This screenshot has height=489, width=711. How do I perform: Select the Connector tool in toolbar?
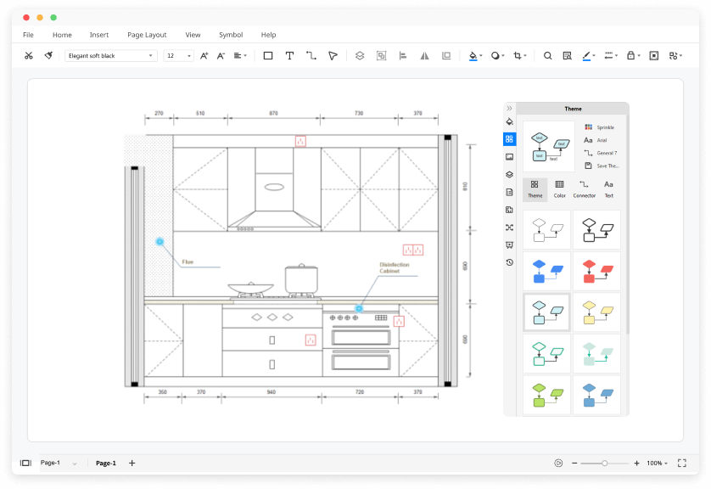pos(311,56)
